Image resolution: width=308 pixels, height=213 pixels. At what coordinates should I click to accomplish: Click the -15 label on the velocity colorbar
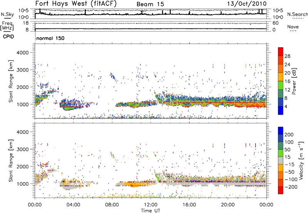pyautogui.click(x=289, y=165)
